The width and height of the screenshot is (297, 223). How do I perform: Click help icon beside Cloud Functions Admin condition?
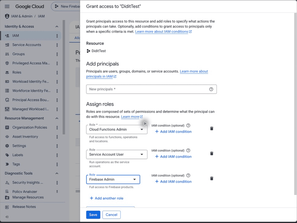tap(188, 125)
